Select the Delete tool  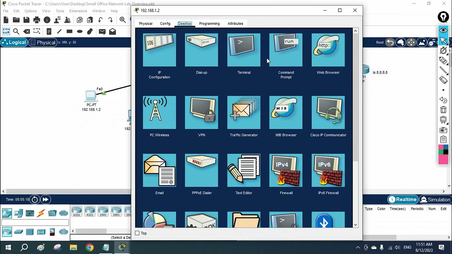[26, 31]
